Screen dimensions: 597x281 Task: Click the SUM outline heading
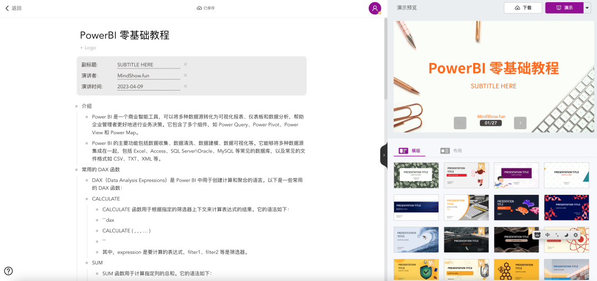pyautogui.click(x=97, y=263)
